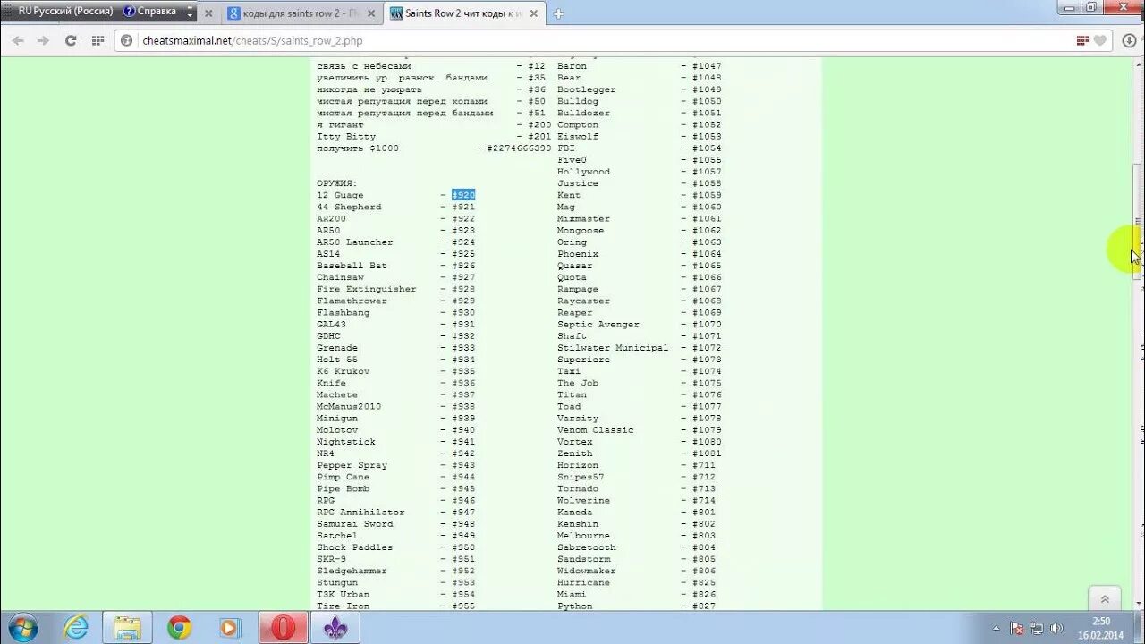Screen dimensions: 1145x644
Task: Click 'Hollywood' vehicle entry
Action: (x=583, y=172)
